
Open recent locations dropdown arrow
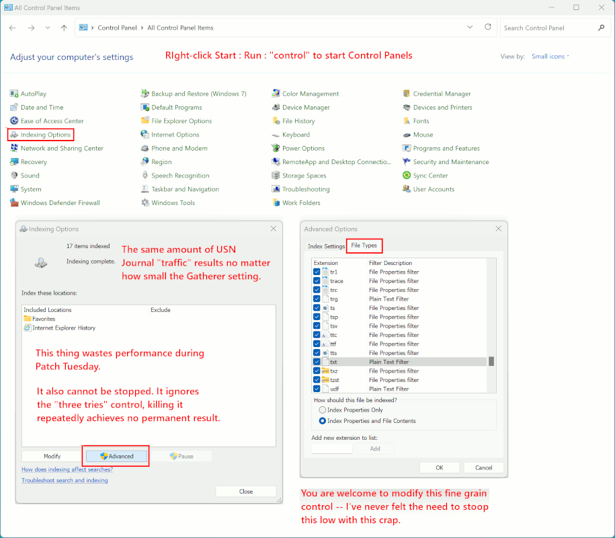(48, 28)
